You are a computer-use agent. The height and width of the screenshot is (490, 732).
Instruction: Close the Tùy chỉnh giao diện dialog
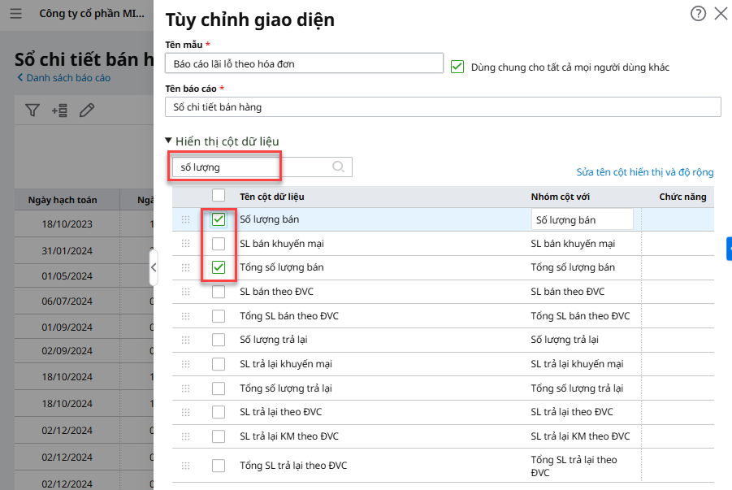point(721,14)
